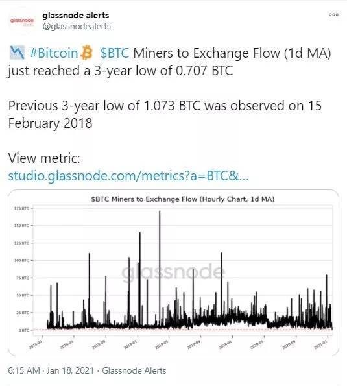The width and height of the screenshot is (347, 386).
Task: Open the #Bitcoin hashtag link
Action: point(54,53)
